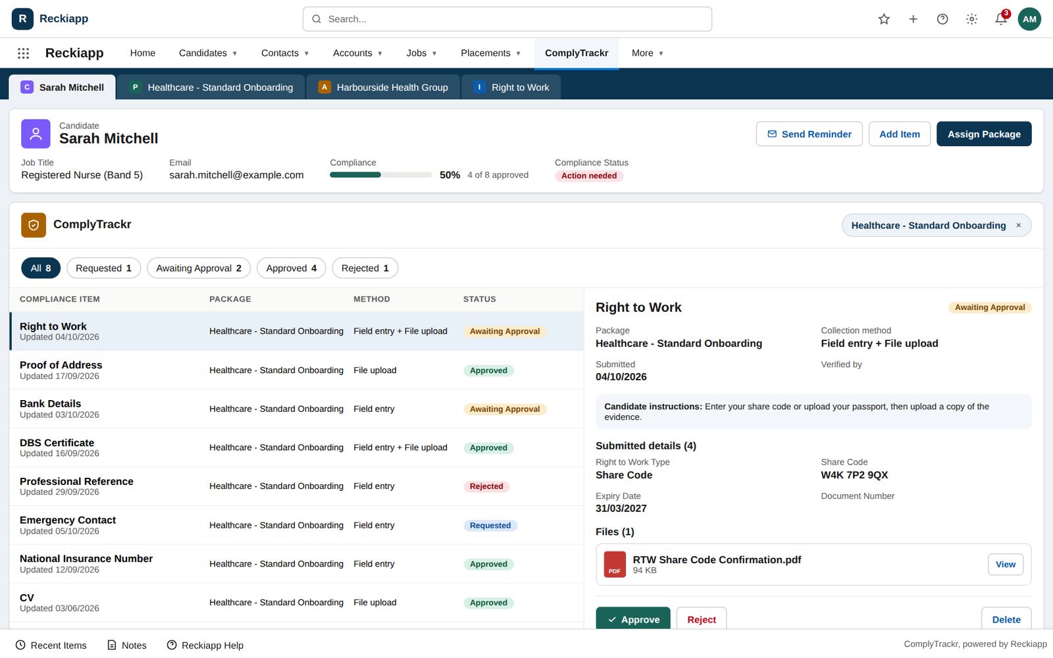
Task: Open the app launcher grid icon
Action: pos(23,53)
